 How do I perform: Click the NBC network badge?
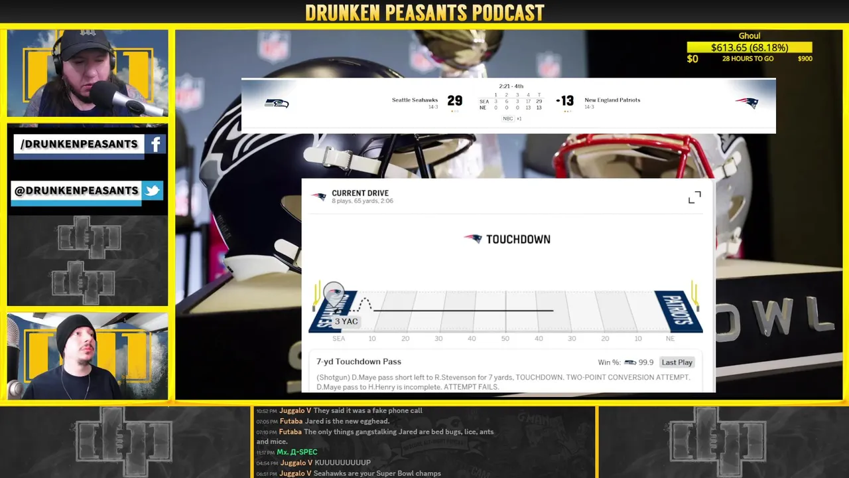point(507,119)
